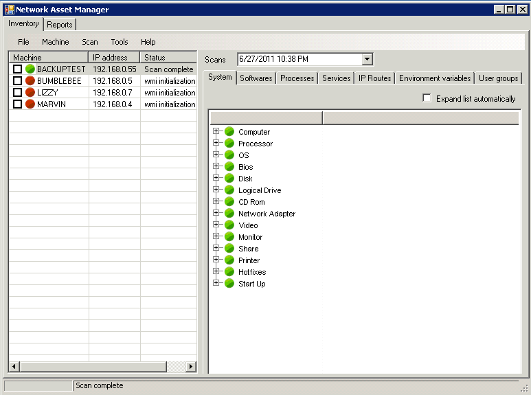The image size is (531, 395).
Task: Enable Expand list automatically option
Action: (428, 98)
